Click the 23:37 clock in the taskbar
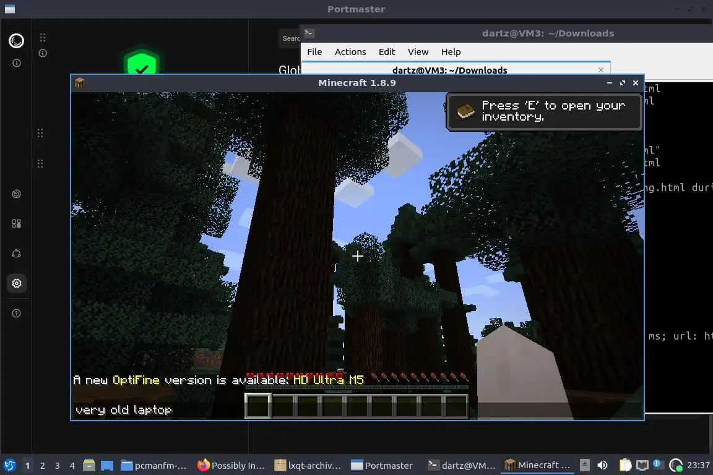This screenshot has height=475, width=713. (x=698, y=465)
